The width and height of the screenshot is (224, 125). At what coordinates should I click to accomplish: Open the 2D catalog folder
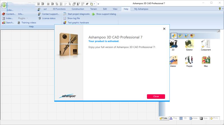pos(173,45)
